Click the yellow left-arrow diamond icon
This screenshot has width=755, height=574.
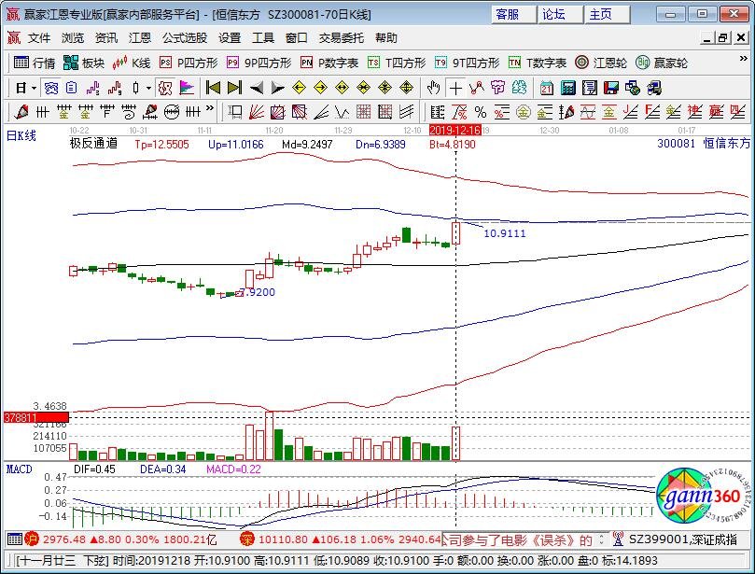299,88
